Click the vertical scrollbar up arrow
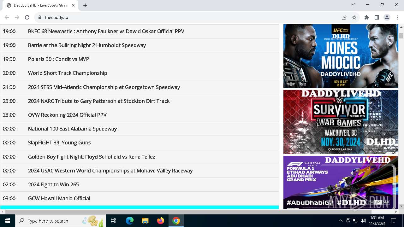Viewport: 404px width, 227px height. point(401,27)
